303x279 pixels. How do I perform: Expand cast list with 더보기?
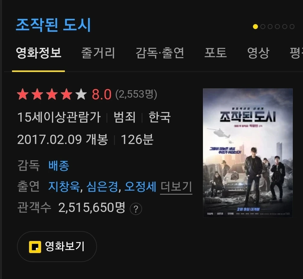point(176,187)
